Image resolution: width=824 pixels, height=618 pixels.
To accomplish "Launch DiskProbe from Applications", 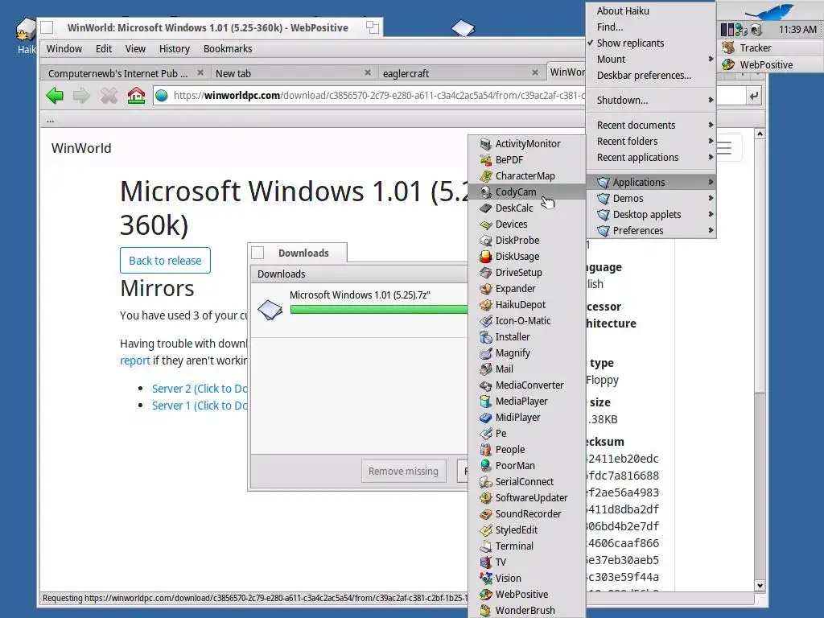I will 526,240.
